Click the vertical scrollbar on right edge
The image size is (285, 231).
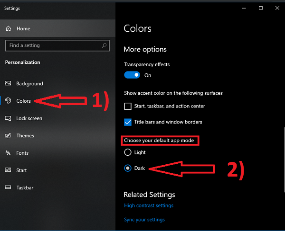click(x=284, y=160)
